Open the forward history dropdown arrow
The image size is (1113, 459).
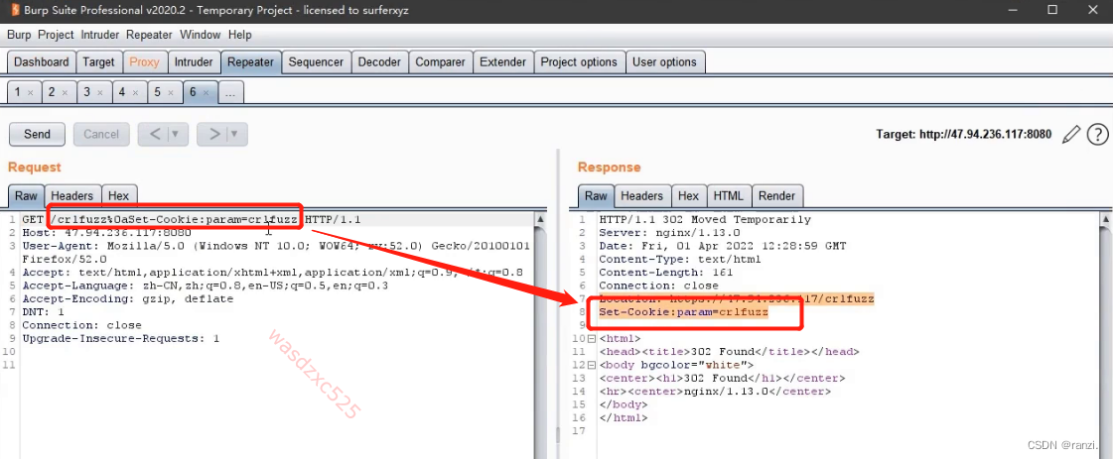pyautogui.click(x=235, y=134)
